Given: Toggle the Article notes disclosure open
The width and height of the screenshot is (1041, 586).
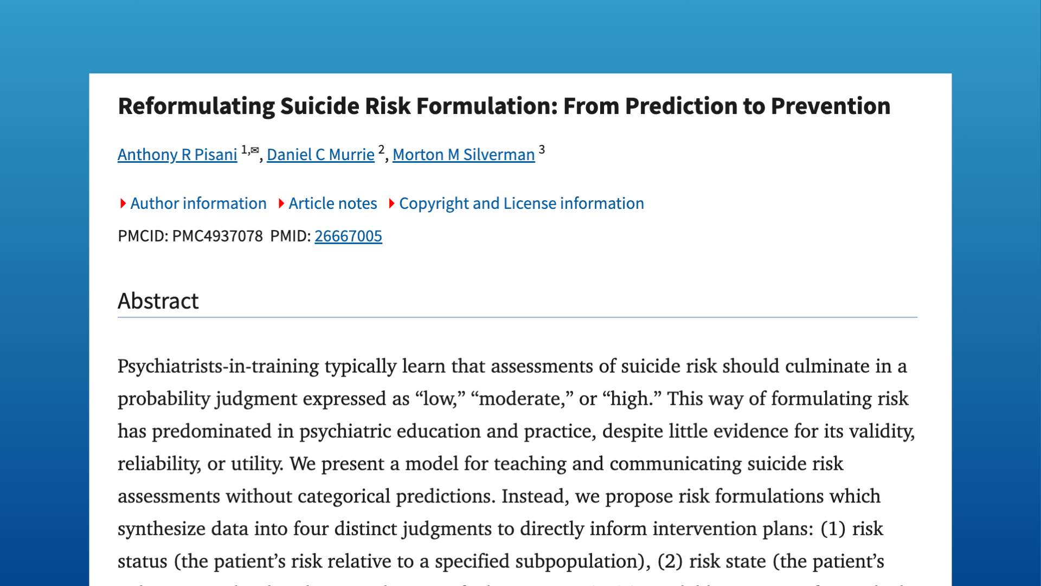Looking at the screenshot, I should (333, 203).
